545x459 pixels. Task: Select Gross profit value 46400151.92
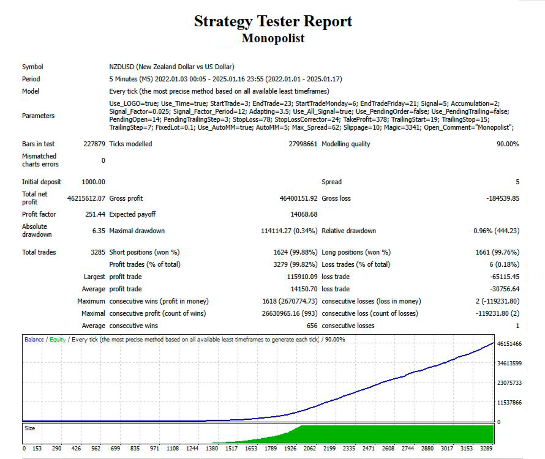tap(298, 198)
